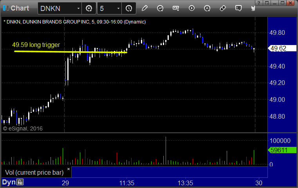Open the DNKN symbol dropdown arrow
298x188 pixels.
[x=78, y=8]
